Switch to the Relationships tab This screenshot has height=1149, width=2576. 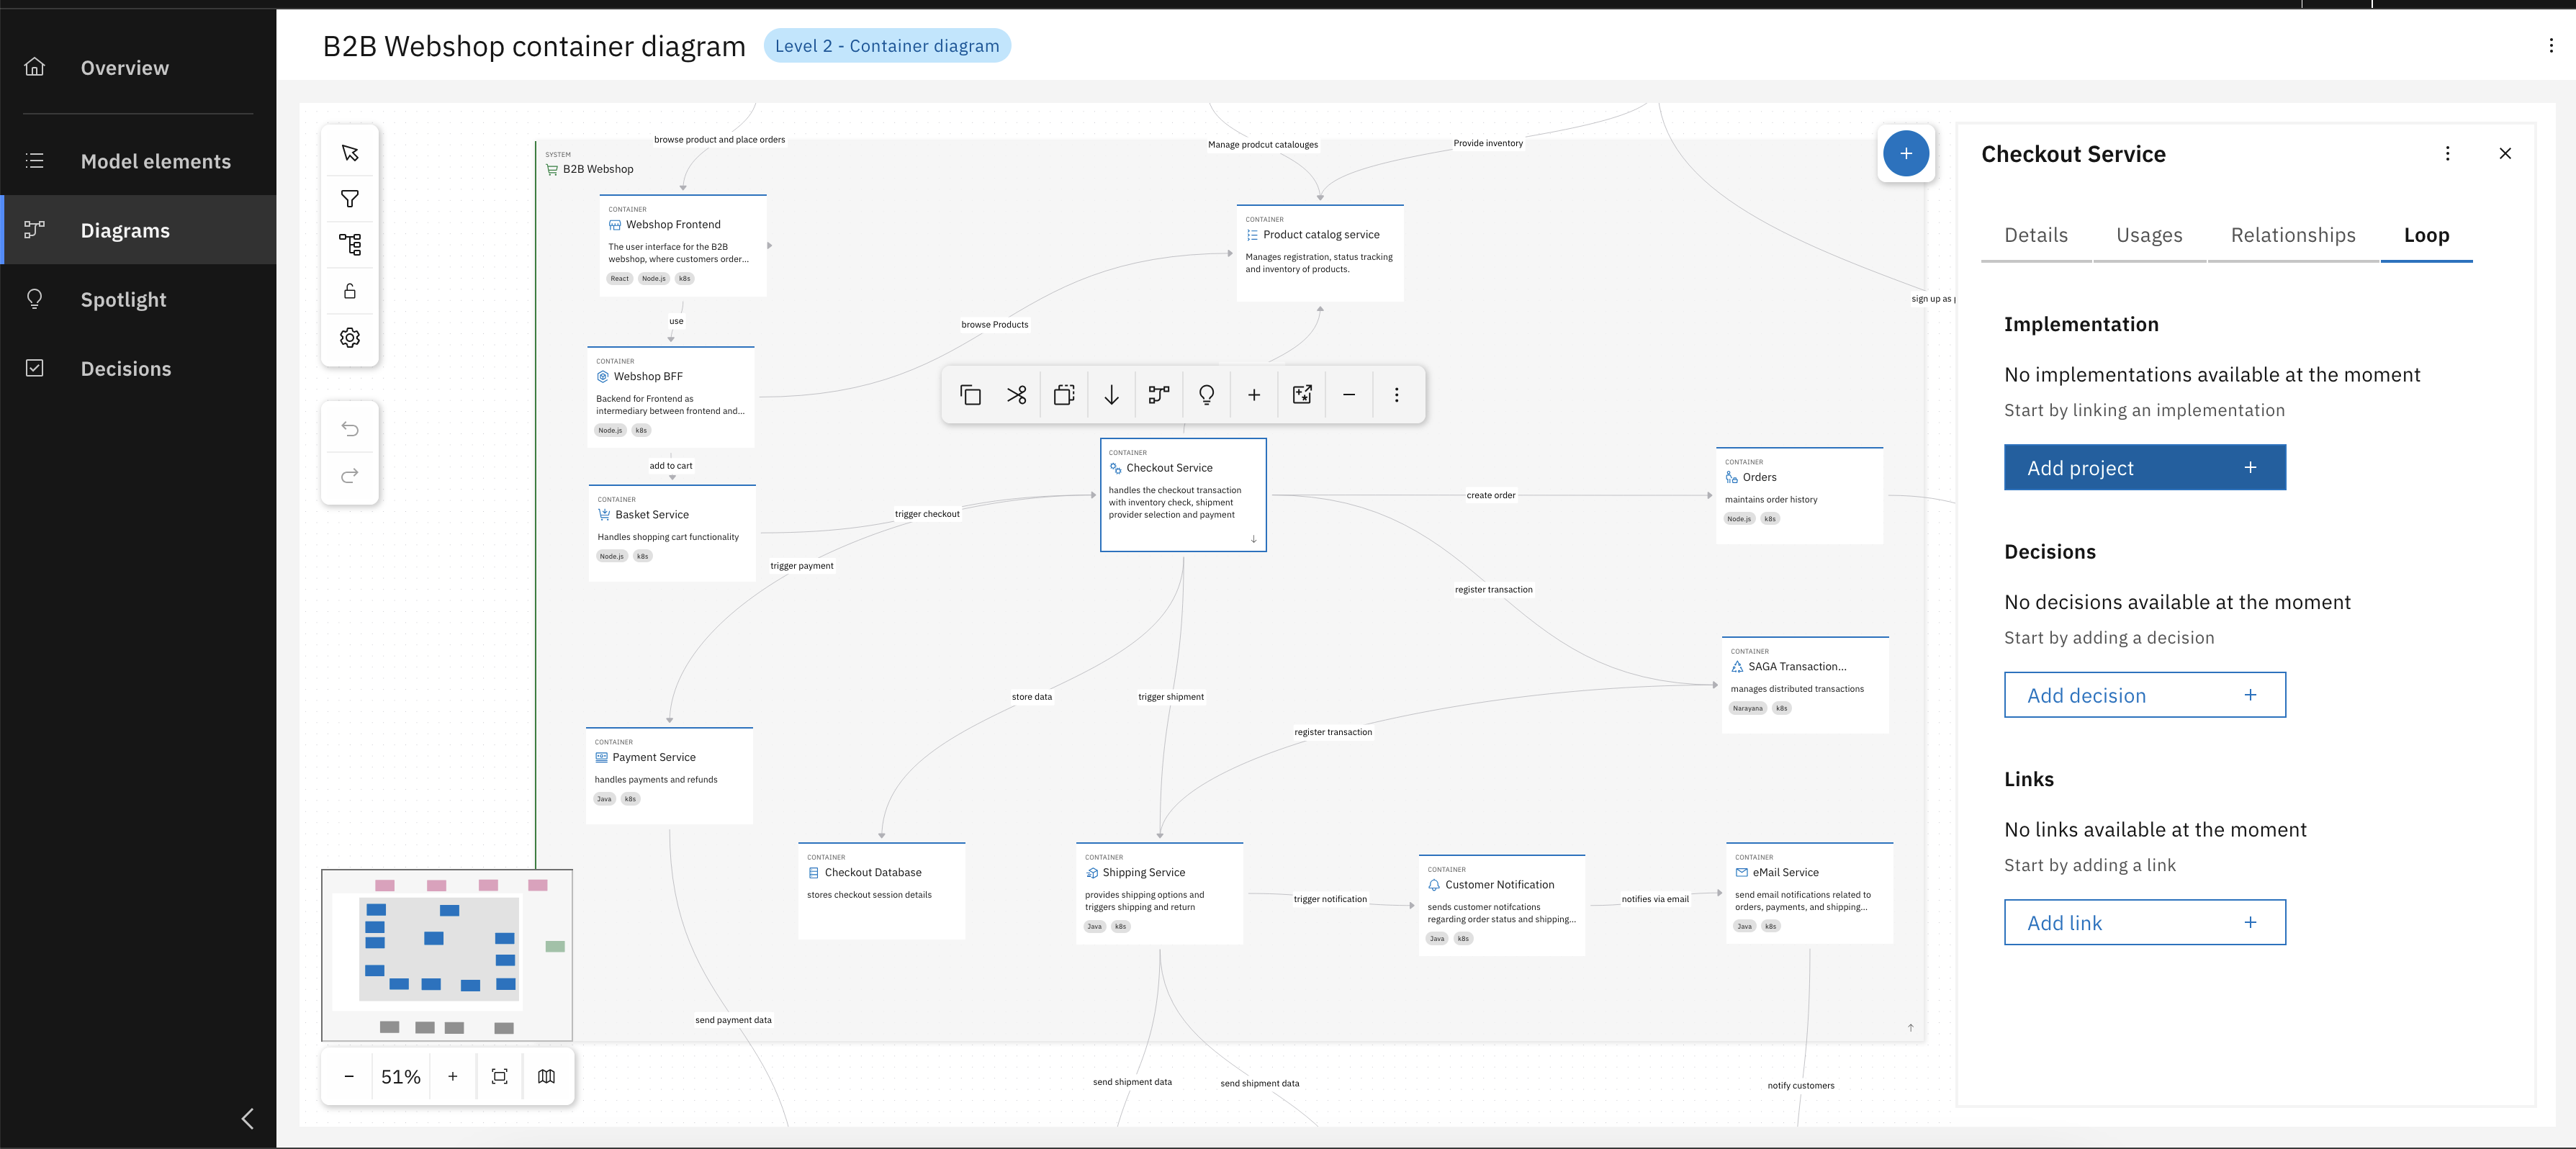(x=2293, y=235)
